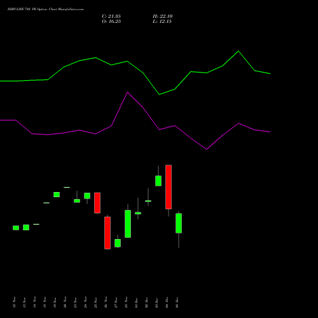The width and height of the screenshot is (318, 318).
Task: Click the green candle above 24 Nov
Action: 87,196
